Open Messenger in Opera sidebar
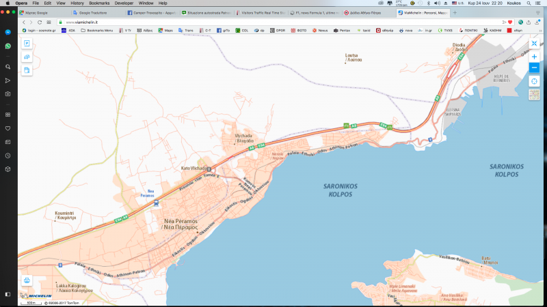The height and width of the screenshot is (307, 547). 8,32
